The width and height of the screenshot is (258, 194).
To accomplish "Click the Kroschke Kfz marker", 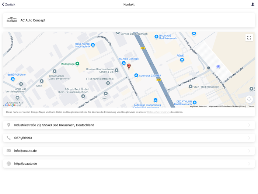I will [17, 98].
